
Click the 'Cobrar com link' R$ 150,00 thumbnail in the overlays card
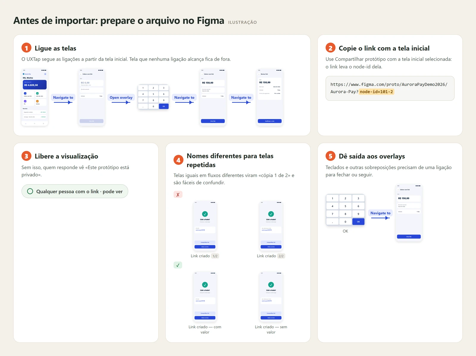pos(409,213)
